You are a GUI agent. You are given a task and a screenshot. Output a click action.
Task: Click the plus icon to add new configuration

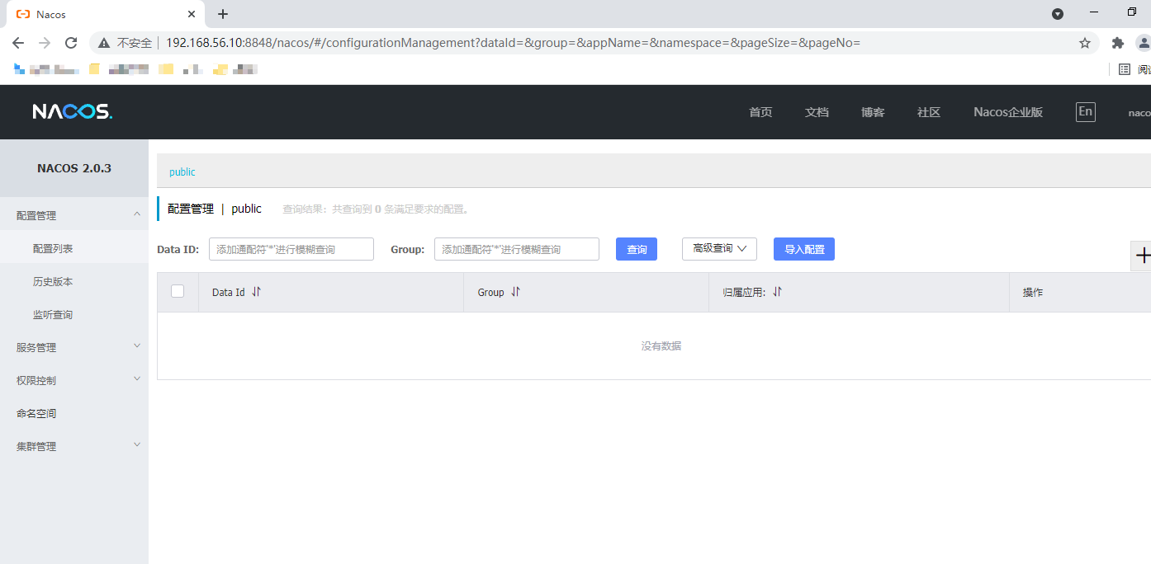1144,256
